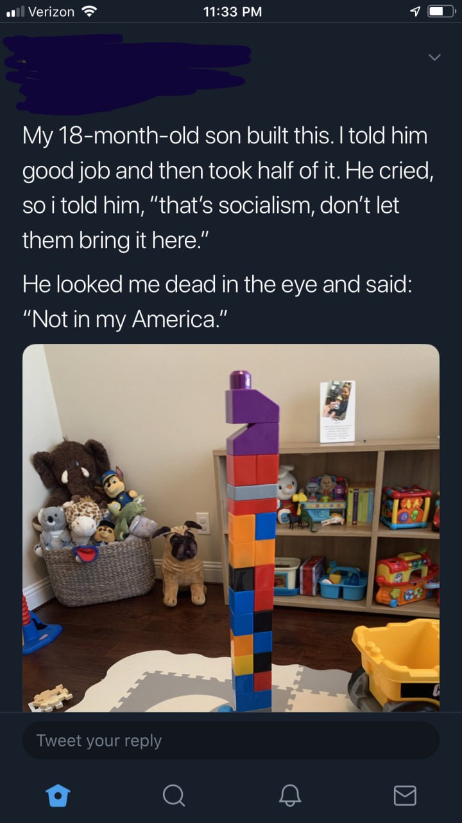
Task: Open the Home timeline tab
Action: click(x=58, y=795)
